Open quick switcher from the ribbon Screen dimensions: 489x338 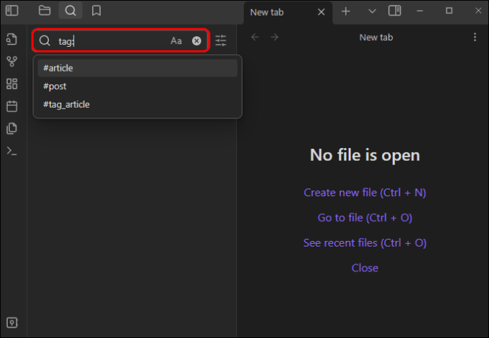coord(12,39)
